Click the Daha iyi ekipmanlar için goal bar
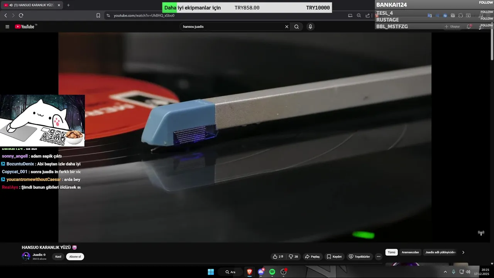 [x=247, y=8]
